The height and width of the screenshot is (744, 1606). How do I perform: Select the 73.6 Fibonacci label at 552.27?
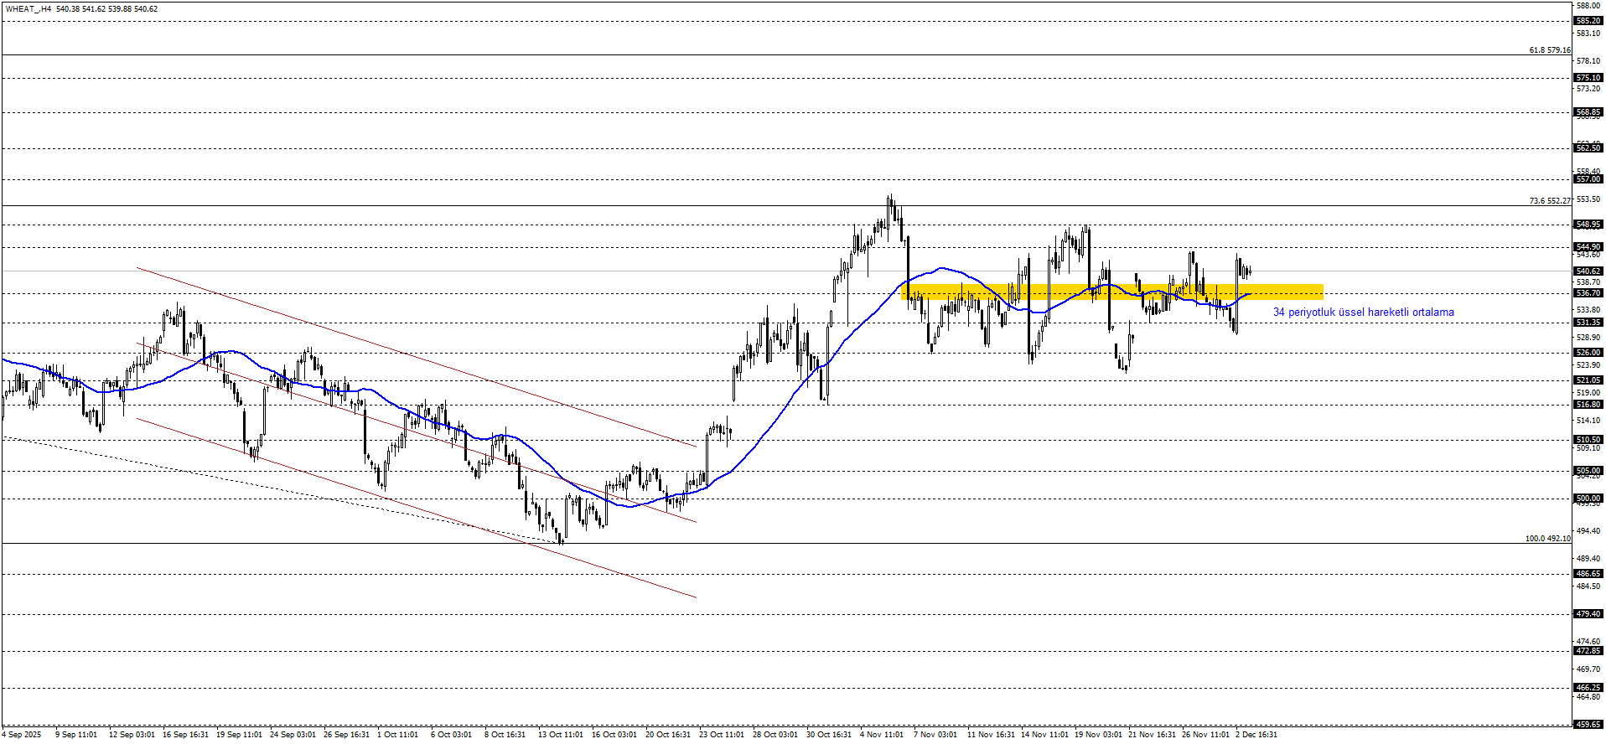click(x=1549, y=201)
